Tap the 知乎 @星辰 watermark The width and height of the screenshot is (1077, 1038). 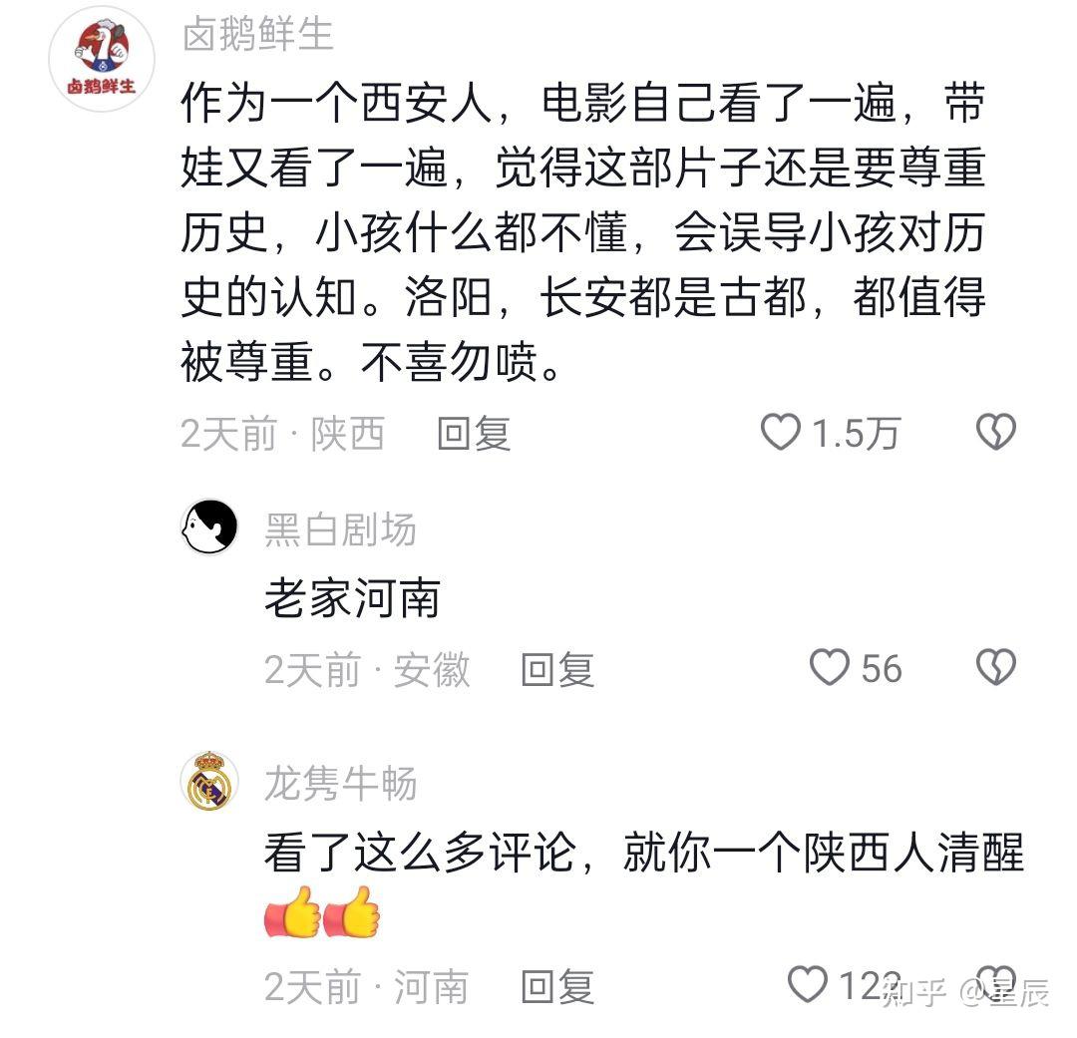pyautogui.click(x=966, y=992)
